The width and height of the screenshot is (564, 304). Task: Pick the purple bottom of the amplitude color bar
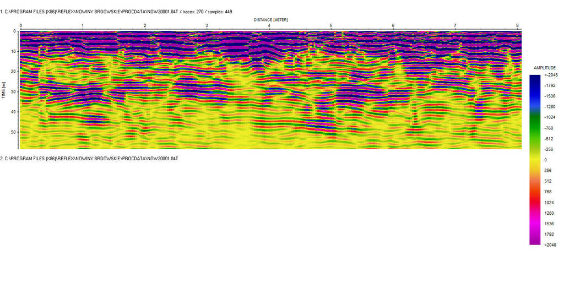pyautogui.click(x=534, y=241)
